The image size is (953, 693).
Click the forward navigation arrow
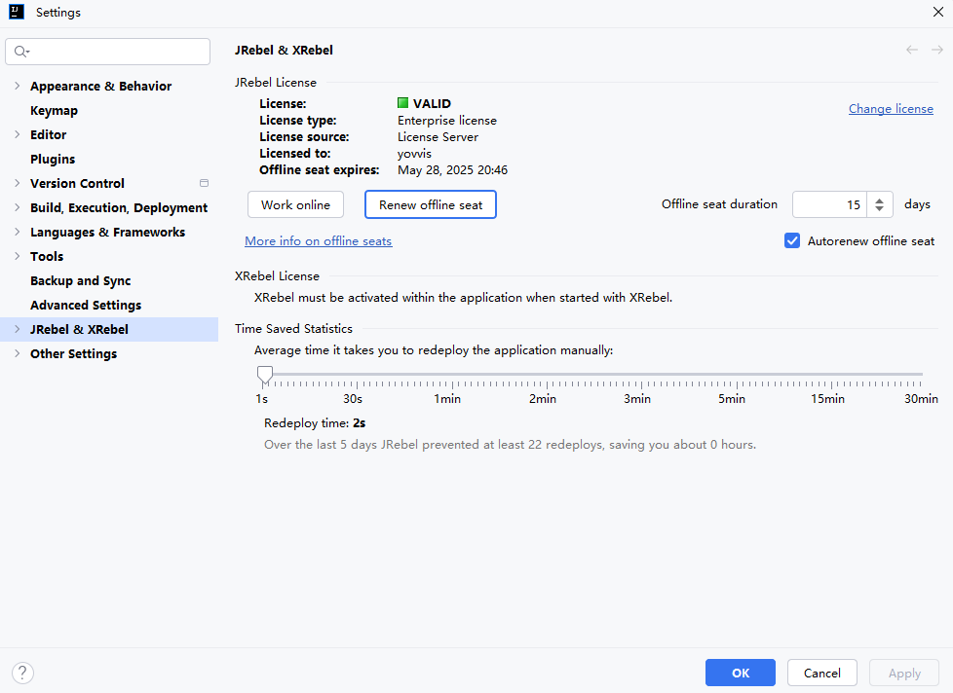[937, 50]
